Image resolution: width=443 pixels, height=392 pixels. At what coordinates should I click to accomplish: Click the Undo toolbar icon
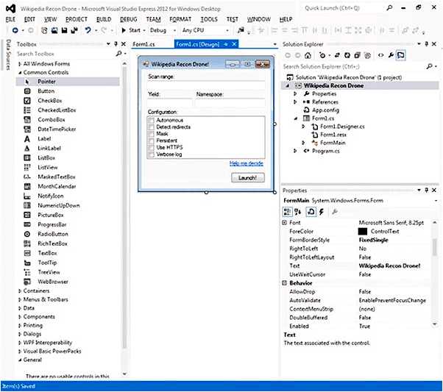coord(88,30)
